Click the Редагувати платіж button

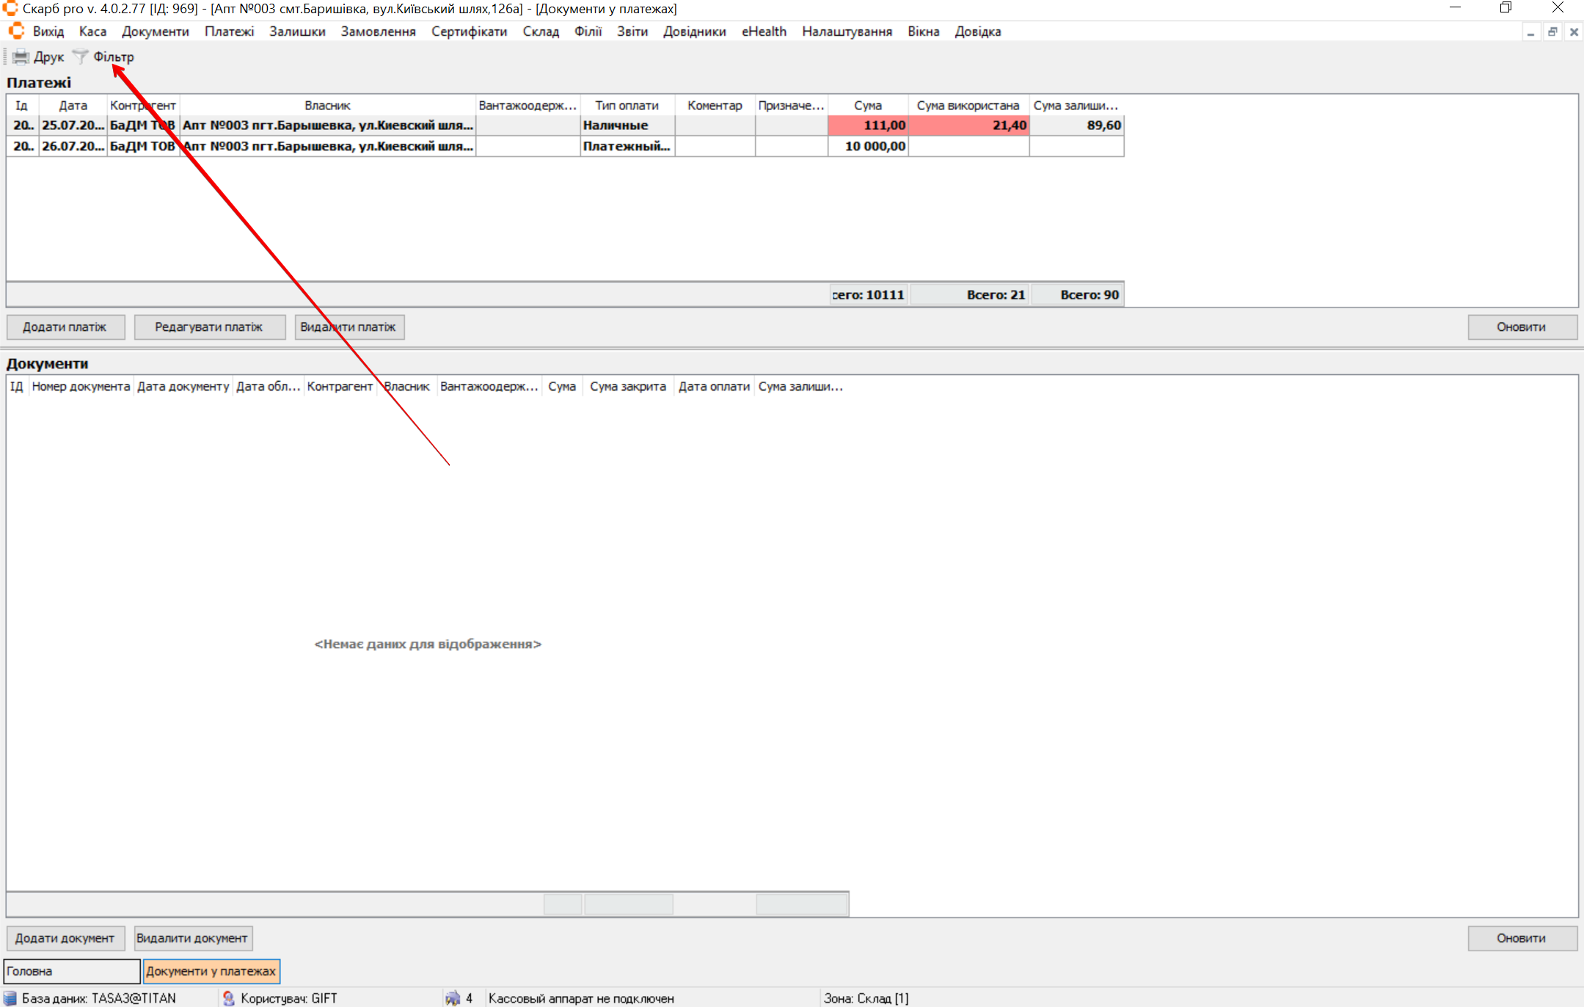click(x=209, y=327)
